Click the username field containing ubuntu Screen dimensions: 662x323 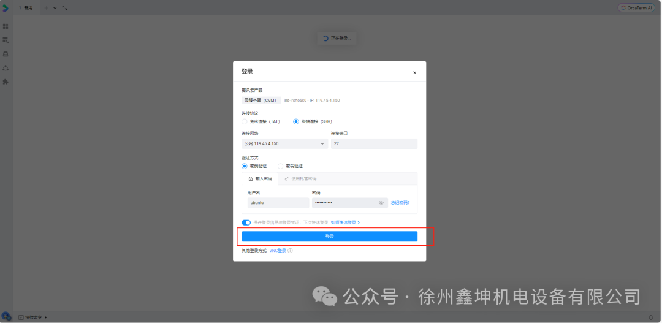pyautogui.click(x=278, y=203)
